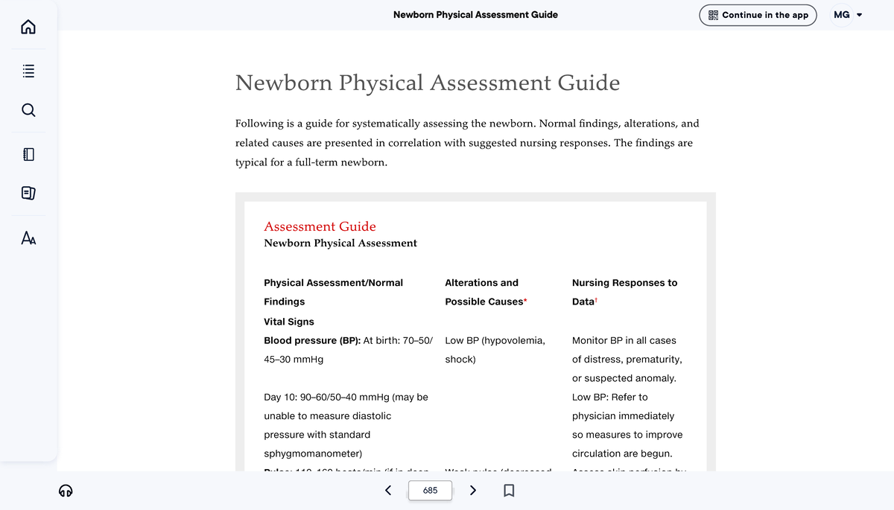Click the sphygmomanometer) text
The image size is (894, 510).
pyautogui.click(x=313, y=453)
